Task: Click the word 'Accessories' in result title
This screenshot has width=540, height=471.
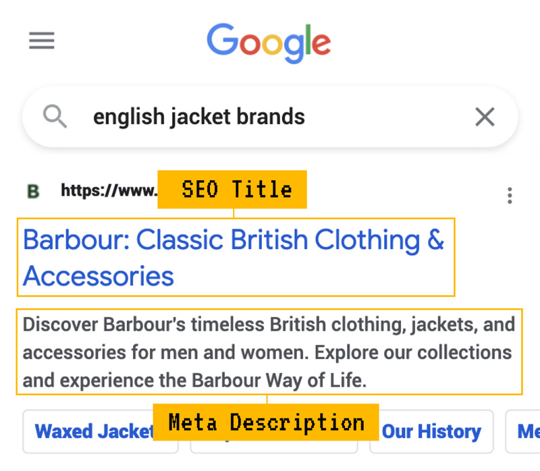Action: tap(99, 276)
